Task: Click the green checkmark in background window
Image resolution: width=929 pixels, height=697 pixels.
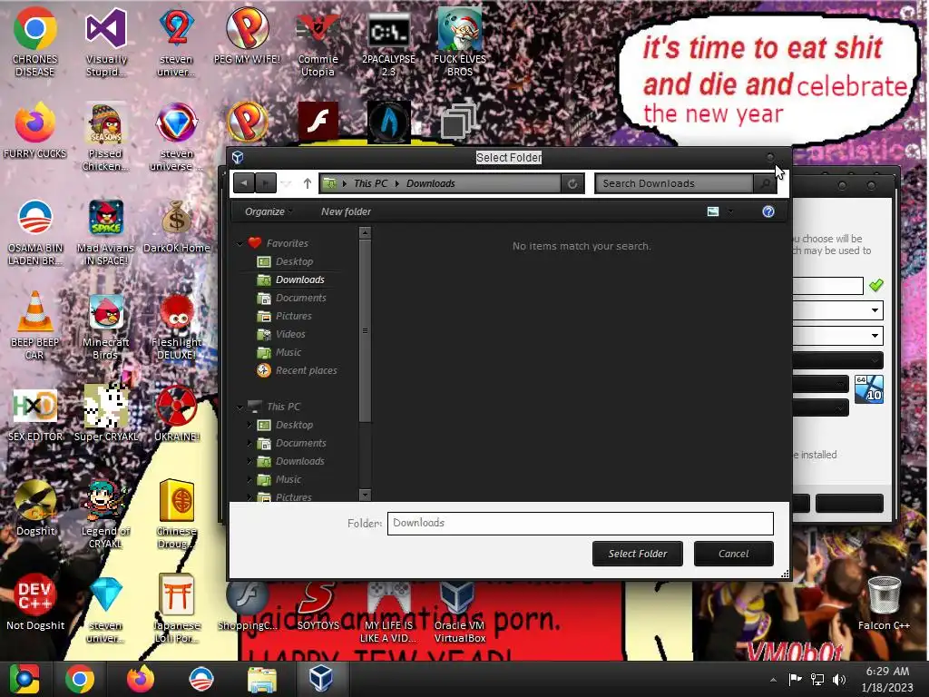Action: (875, 285)
